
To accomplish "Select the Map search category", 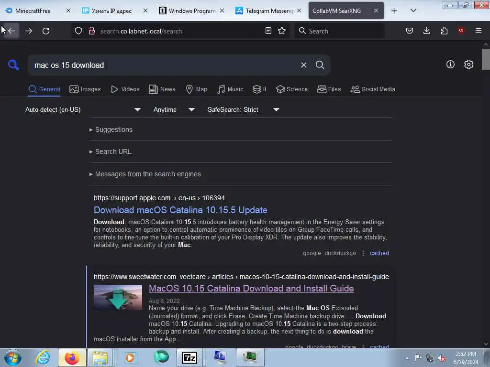I will pos(196,89).
